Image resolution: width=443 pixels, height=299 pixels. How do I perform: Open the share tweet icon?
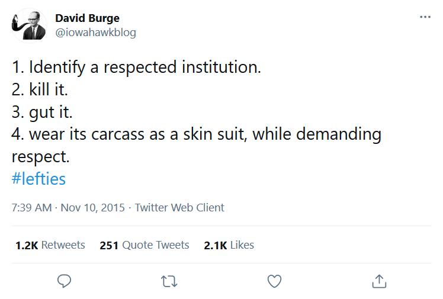[x=379, y=281]
